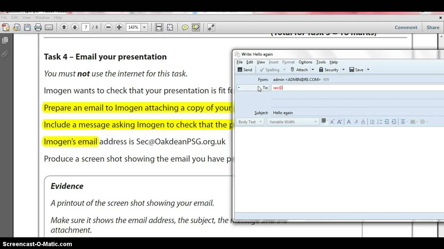The width and height of the screenshot is (444, 249).
Task: Click inside the email message body area
Action: (339, 169)
